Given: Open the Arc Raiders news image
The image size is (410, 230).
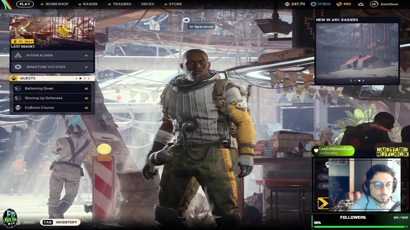Looking at the screenshot, I should pos(357,50).
